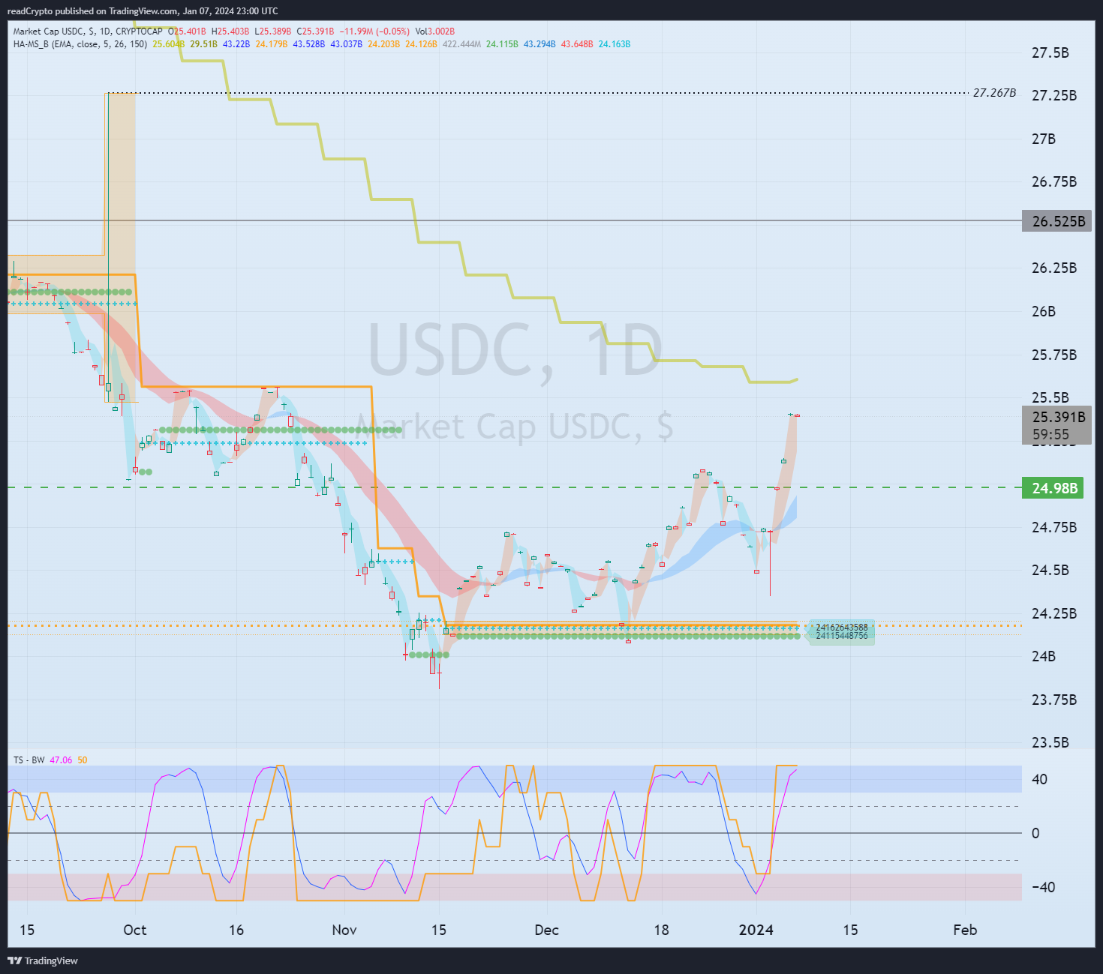Click the 26B price axis label
The width and height of the screenshot is (1103, 974).
coord(1044,311)
